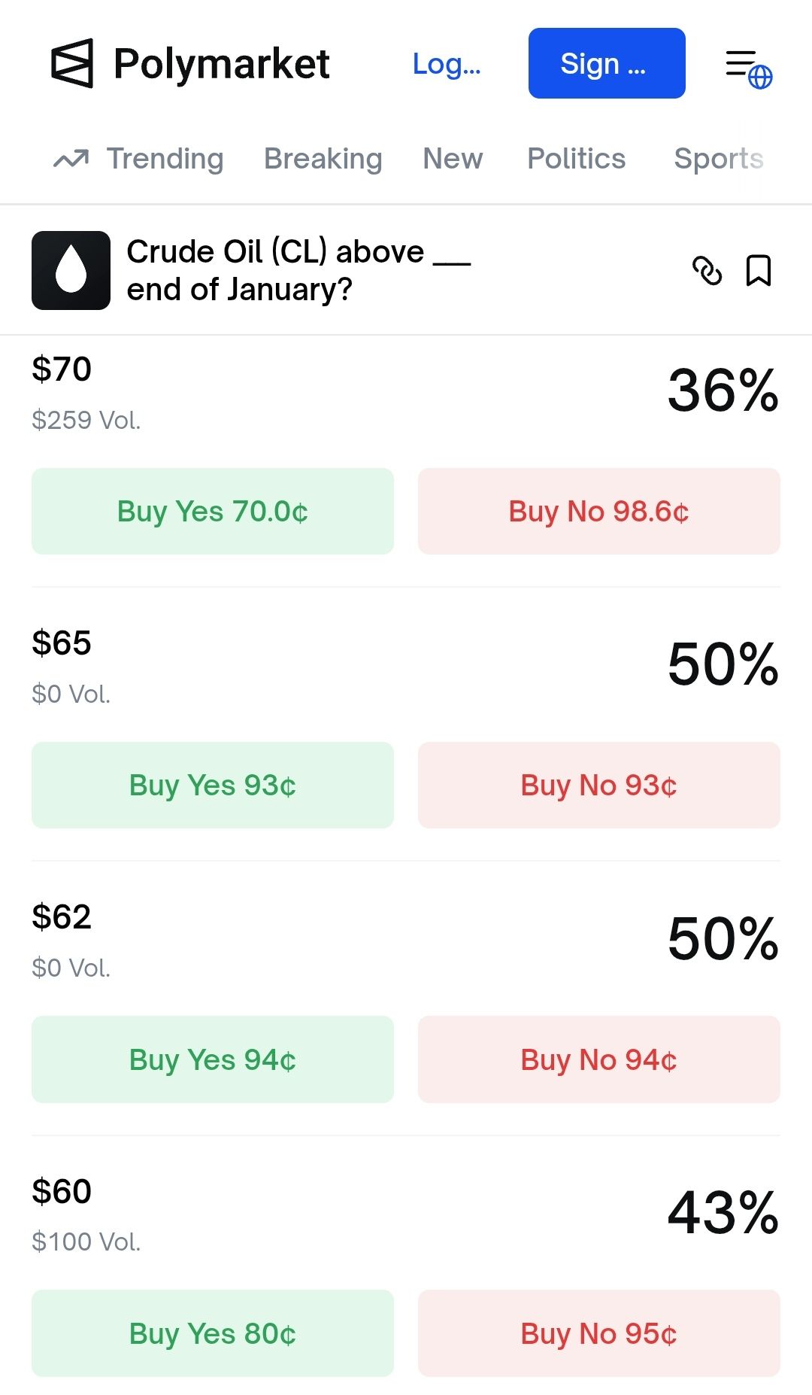This screenshot has height=1395, width=812.
Task: Click the Trending arrow icon
Action: (x=71, y=159)
